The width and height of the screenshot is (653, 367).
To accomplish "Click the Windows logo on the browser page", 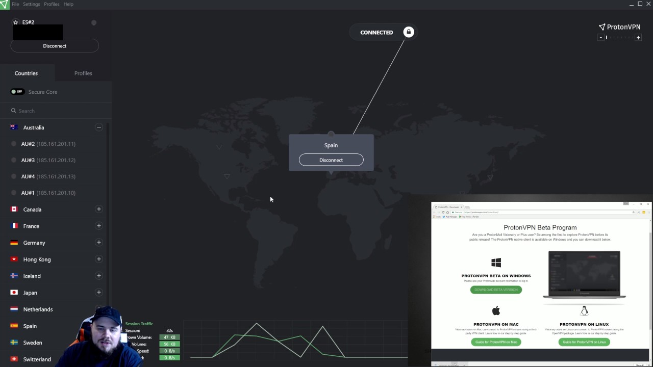I will click(496, 263).
